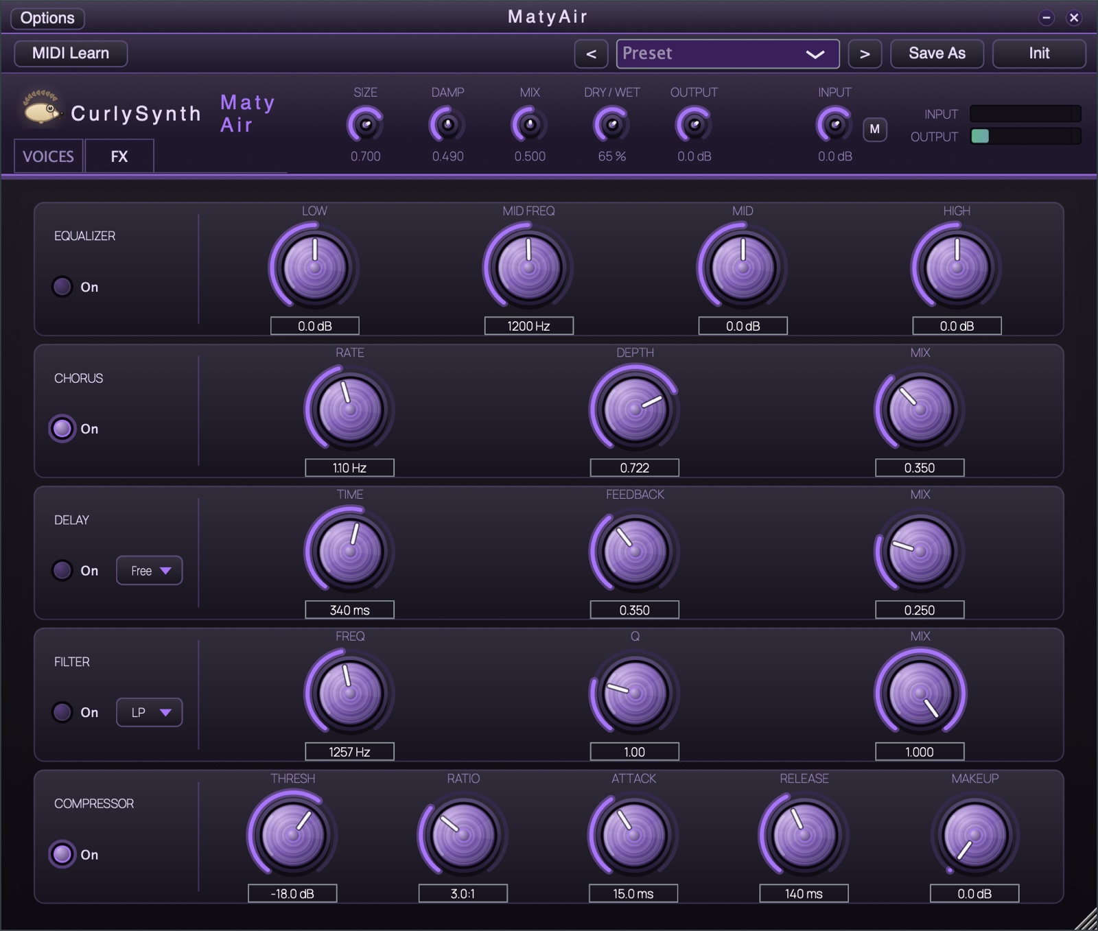Viewport: 1098px width, 931px height.
Task: Click the Equalizer MID FREQ knob
Action: pyautogui.click(x=528, y=268)
